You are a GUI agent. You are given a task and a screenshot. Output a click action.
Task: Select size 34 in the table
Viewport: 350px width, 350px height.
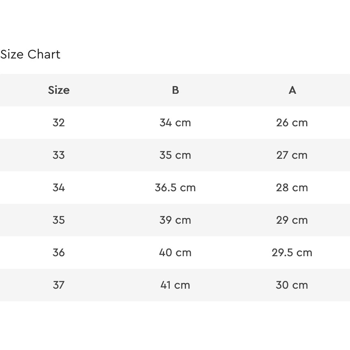point(58,188)
